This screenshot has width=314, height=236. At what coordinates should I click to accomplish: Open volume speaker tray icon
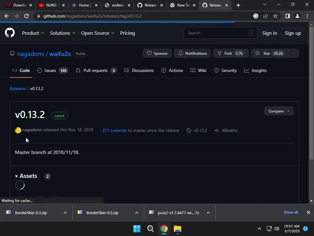pos(277,229)
